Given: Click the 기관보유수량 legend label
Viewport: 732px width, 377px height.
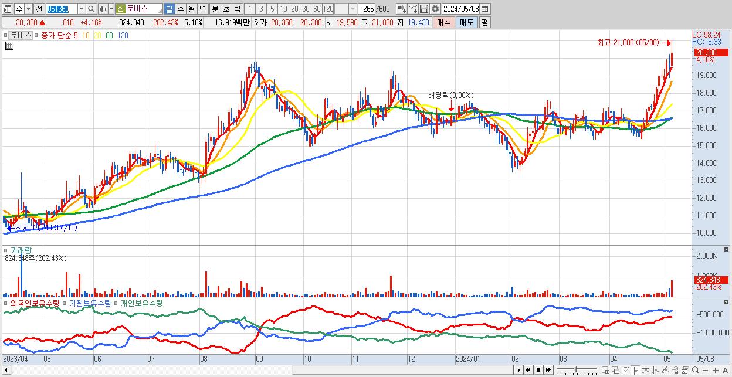Looking at the screenshot, I should [90, 303].
